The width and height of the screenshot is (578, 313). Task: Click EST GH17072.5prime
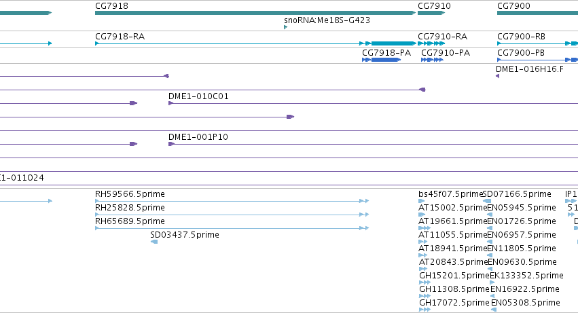coord(454,303)
